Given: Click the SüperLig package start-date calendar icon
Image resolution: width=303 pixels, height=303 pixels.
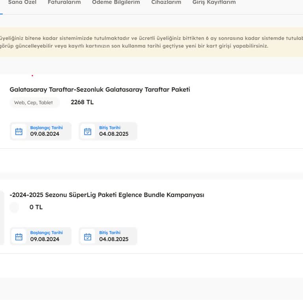Looking at the screenshot, I should [x=19, y=237].
